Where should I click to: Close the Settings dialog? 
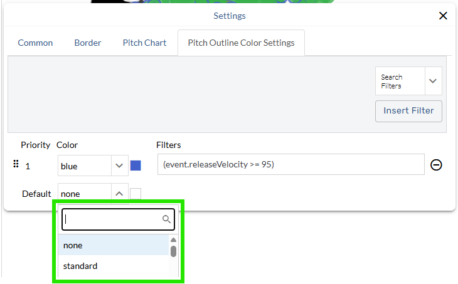click(443, 16)
